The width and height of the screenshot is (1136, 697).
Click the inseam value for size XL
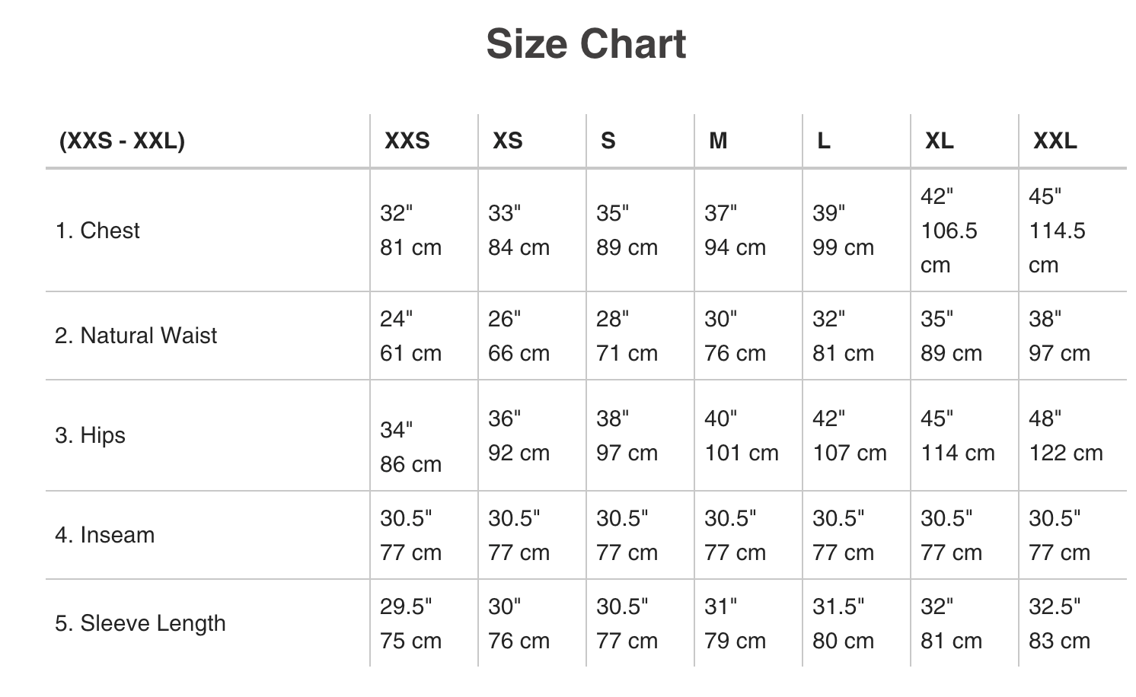[950, 535]
